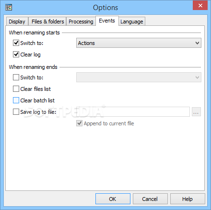Expand the Actions dropdown arrow
This screenshot has width=211, height=210.
click(x=197, y=43)
